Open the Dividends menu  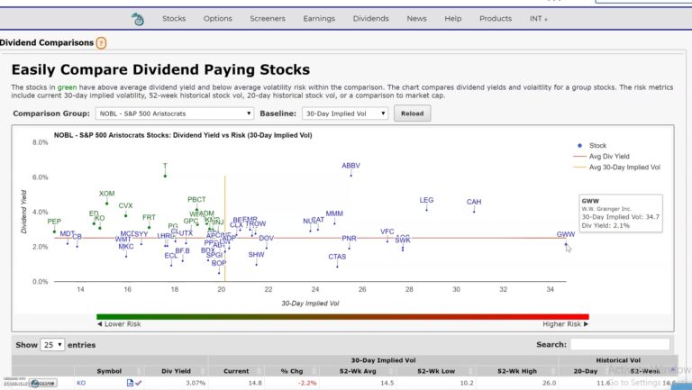coord(370,19)
